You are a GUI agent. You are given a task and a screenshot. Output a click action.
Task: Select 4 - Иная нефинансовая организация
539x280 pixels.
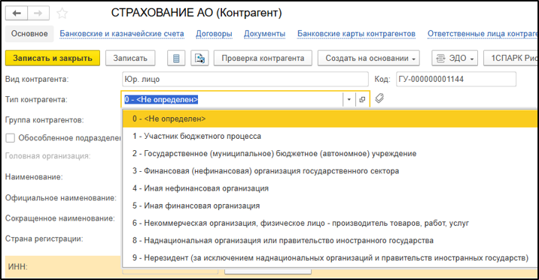point(330,188)
